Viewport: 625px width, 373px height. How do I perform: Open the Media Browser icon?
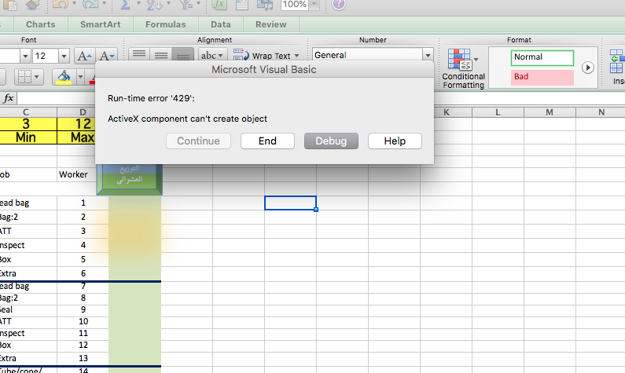(265, 4)
